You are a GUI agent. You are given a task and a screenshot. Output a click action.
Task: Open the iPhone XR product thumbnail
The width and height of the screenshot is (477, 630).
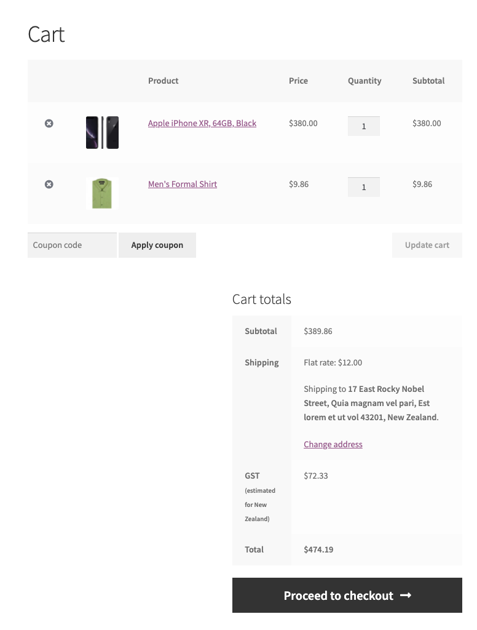click(102, 133)
